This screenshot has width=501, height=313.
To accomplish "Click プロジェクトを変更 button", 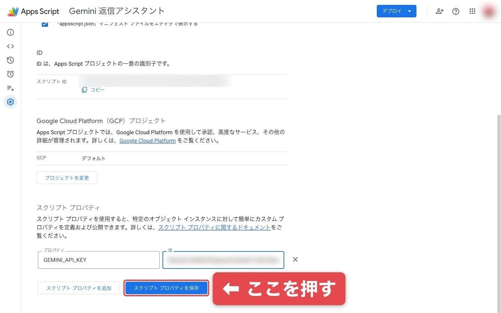I will pyautogui.click(x=67, y=178).
